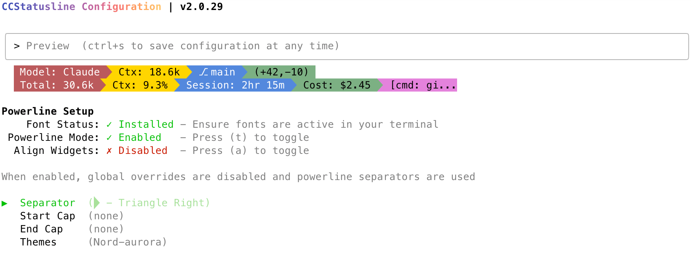Click the Ensure fonts are active hint
691x257 pixels.
point(315,124)
